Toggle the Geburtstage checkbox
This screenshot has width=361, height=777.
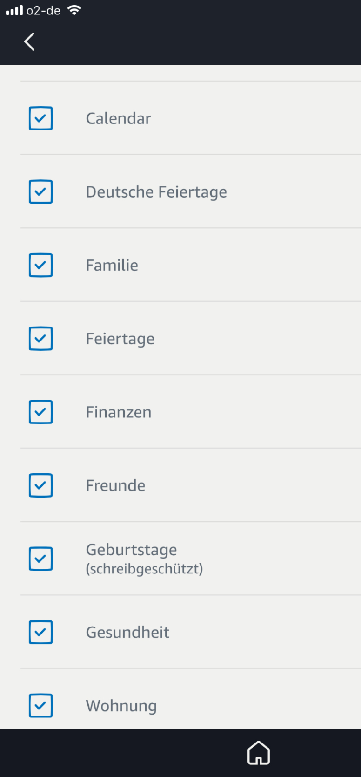(x=41, y=559)
